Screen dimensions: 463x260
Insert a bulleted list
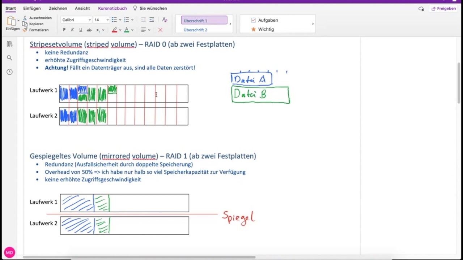click(x=114, y=20)
